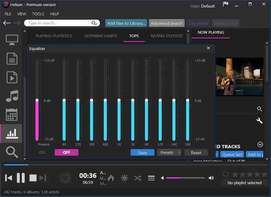271x197 pixels.
Task: Click the Add to button
Action: [255, 155]
